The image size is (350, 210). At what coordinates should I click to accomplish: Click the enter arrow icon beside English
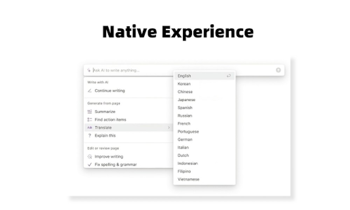coord(229,76)
